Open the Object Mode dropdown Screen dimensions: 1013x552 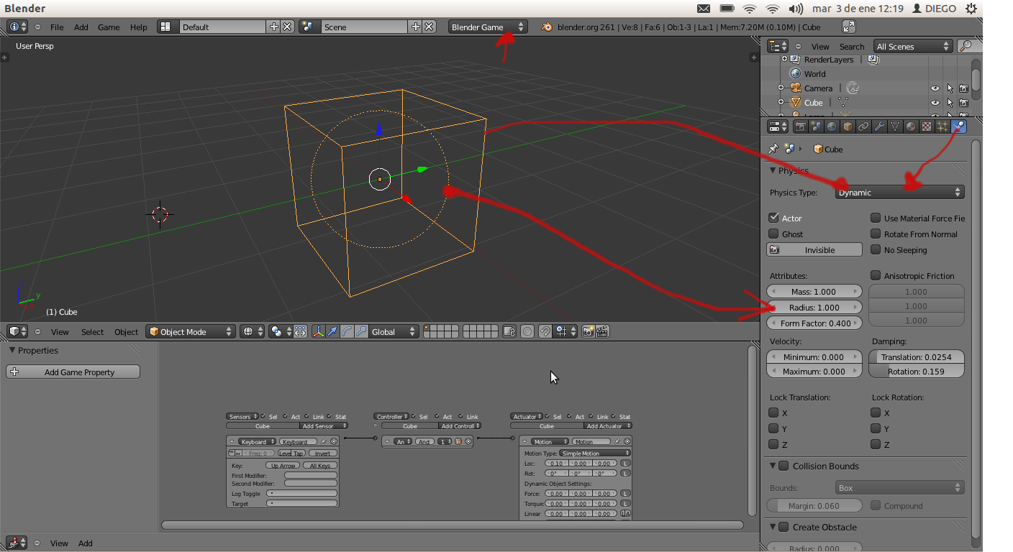191,331
